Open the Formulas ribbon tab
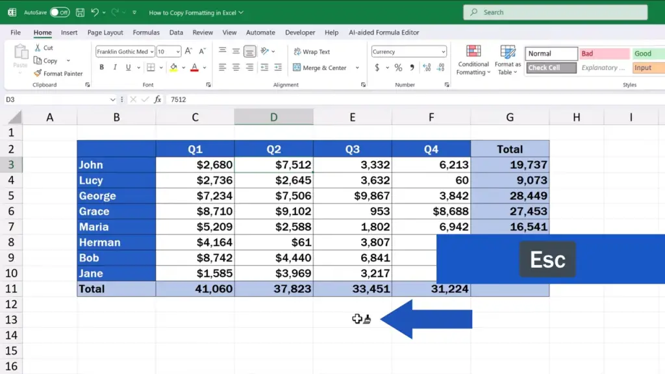The width and height of the screenshot is (665, 374). 146,32
